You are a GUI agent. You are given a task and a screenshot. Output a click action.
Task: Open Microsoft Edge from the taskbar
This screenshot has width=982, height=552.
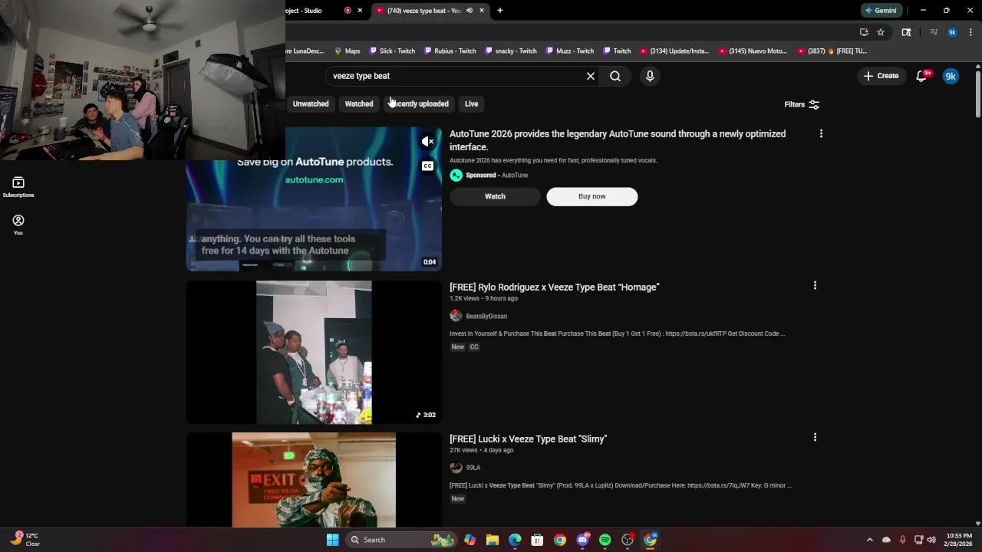pos(515,540)
